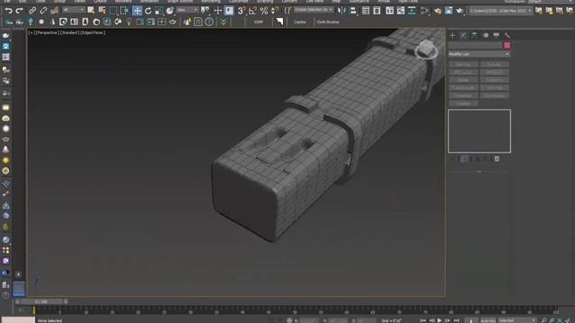
Task: Open the Mirror tool
Action: click(341, 11)
